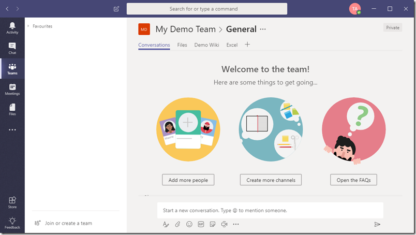Click the channels notebook illustration
This screenshot has width=416, height=235.
(271, 129)
